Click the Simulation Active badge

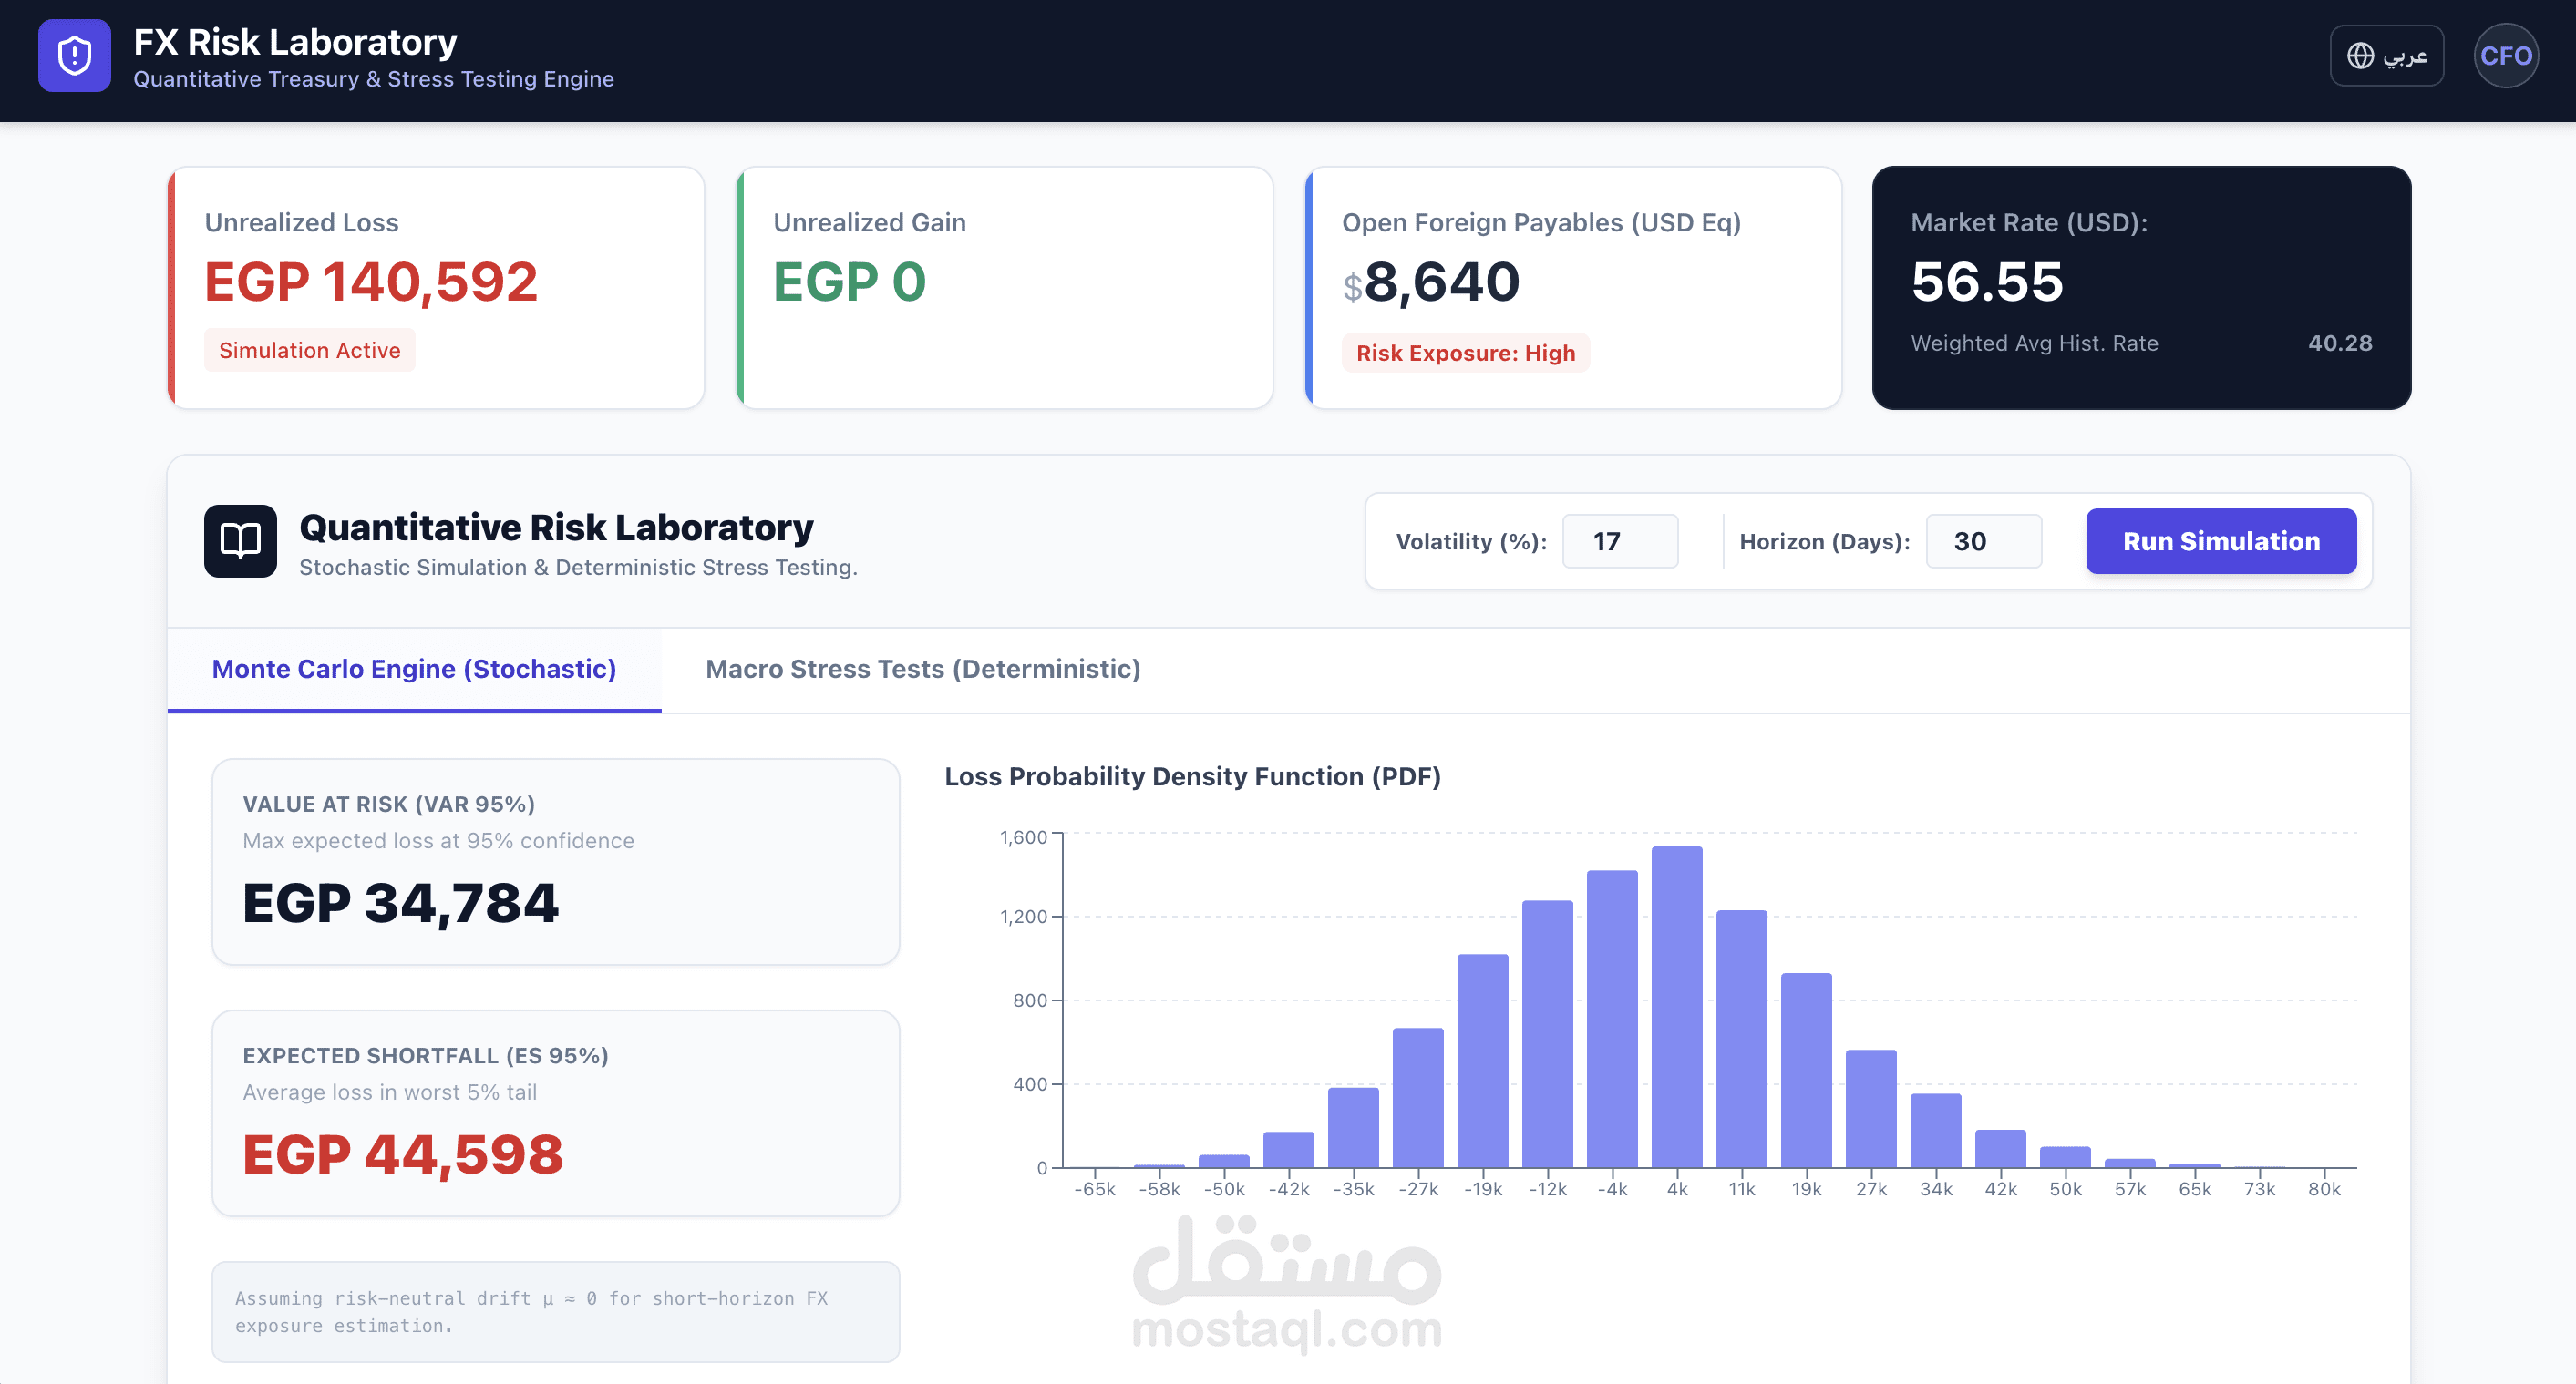click(309, 350)
